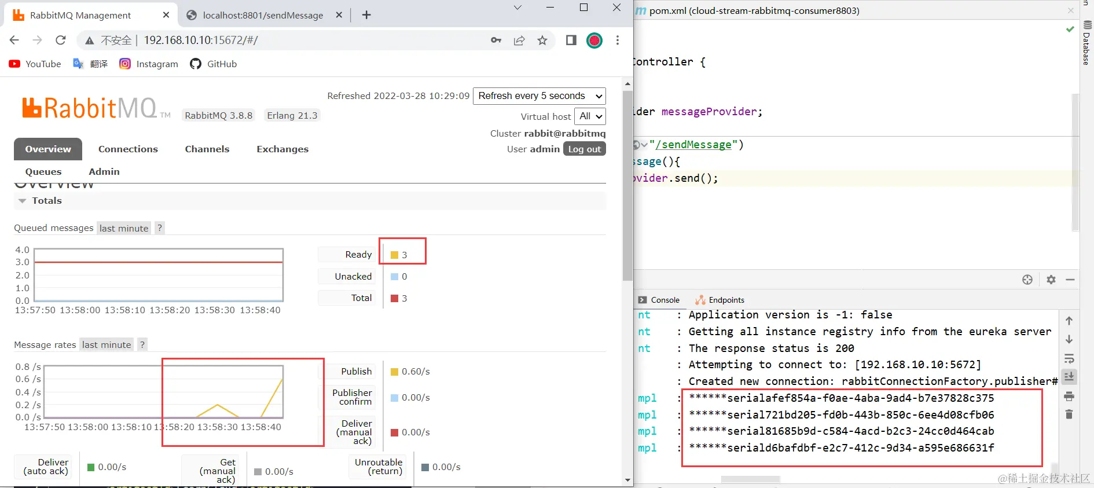The width and height of the screenshot is (1094, 488).
Task: Click browser page vertical scrollbar thumb
Action: pyautogui.click(x=627, y=185)
